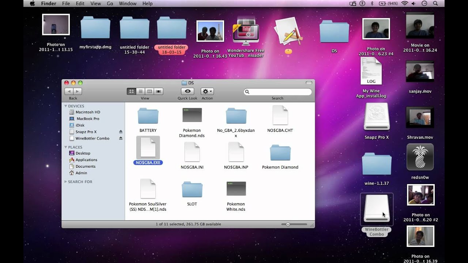The height and width of the screenshot is (263, 468).
Task: Open the Action gear dropdown
Action: pos(207,91)
